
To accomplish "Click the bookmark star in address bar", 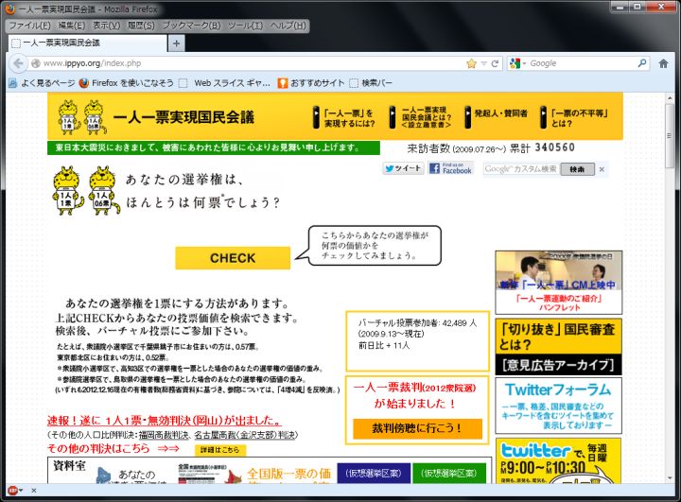I will (x=471, y=63).
